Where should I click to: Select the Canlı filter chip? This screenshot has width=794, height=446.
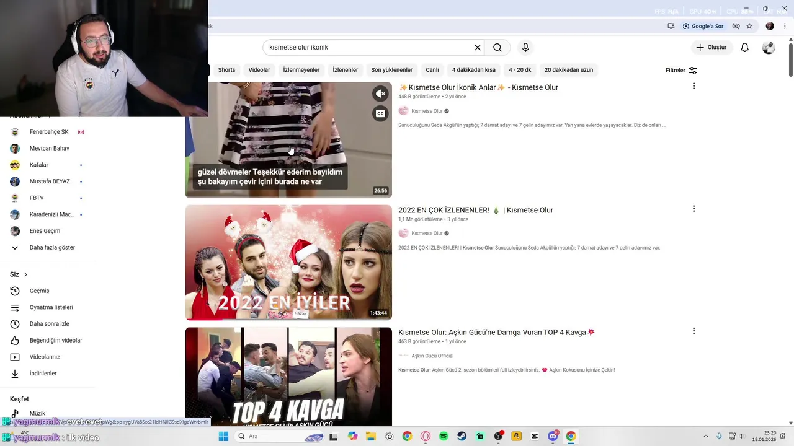pos(432,70)
